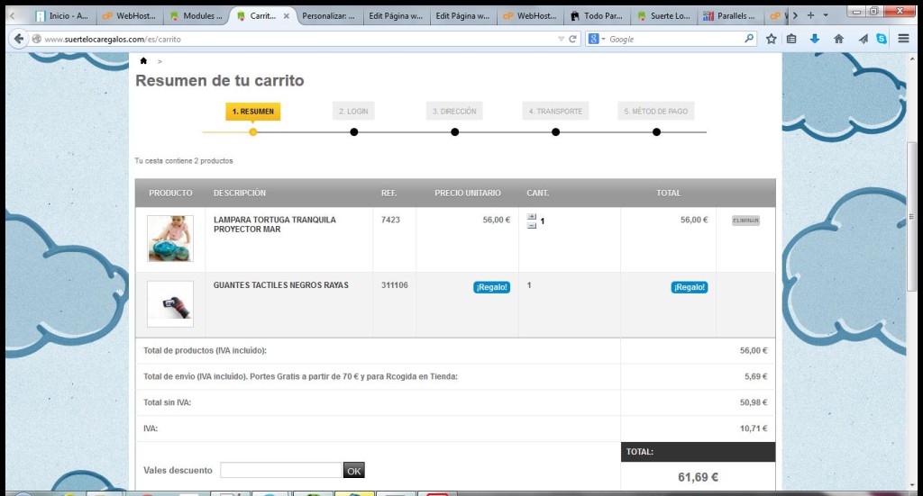Open the downloads arrow icon

815,39
